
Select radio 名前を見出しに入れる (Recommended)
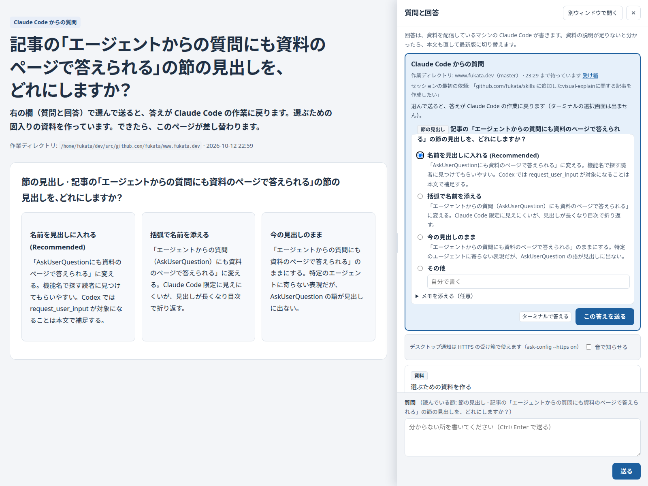click(x=420, y=156)
